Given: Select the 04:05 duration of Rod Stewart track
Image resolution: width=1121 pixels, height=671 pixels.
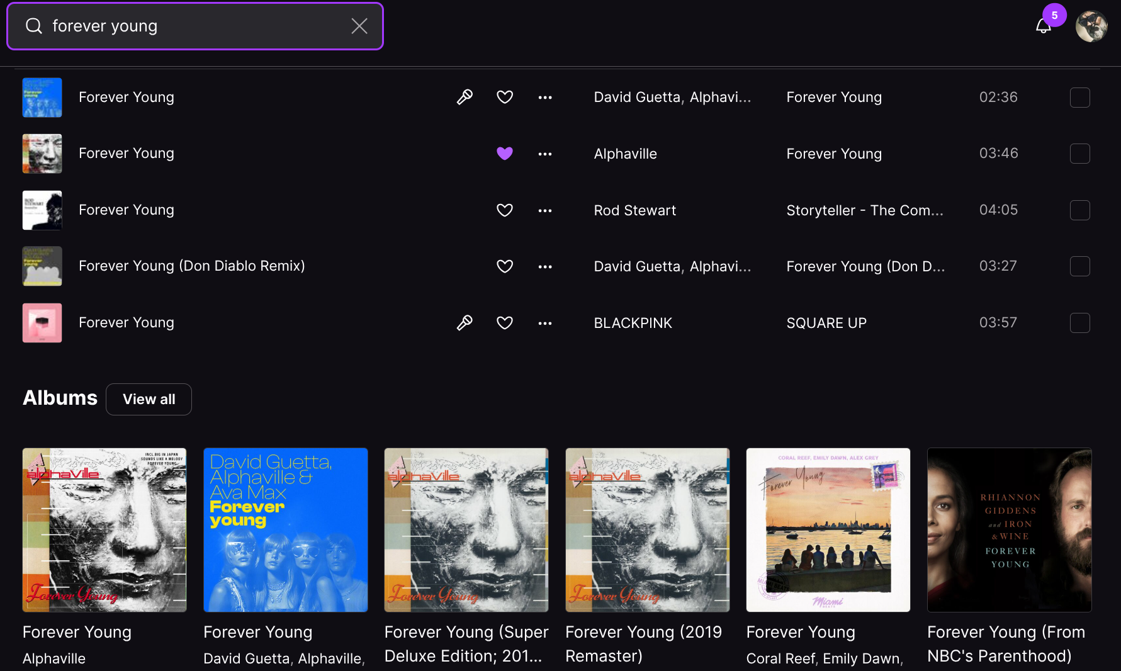Looking at the screenshot, I should pyautogui.click(x=998, y=210).
